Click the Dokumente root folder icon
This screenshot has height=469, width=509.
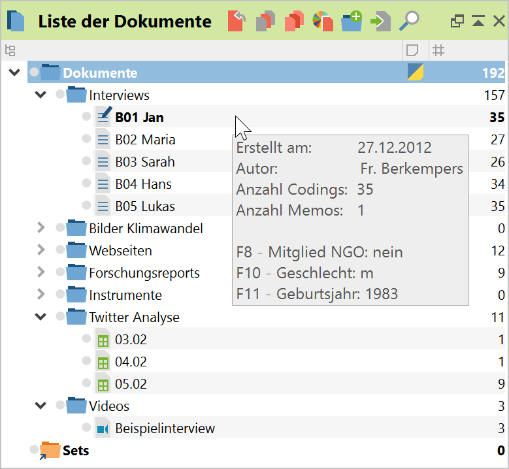[x=50, y=73]
